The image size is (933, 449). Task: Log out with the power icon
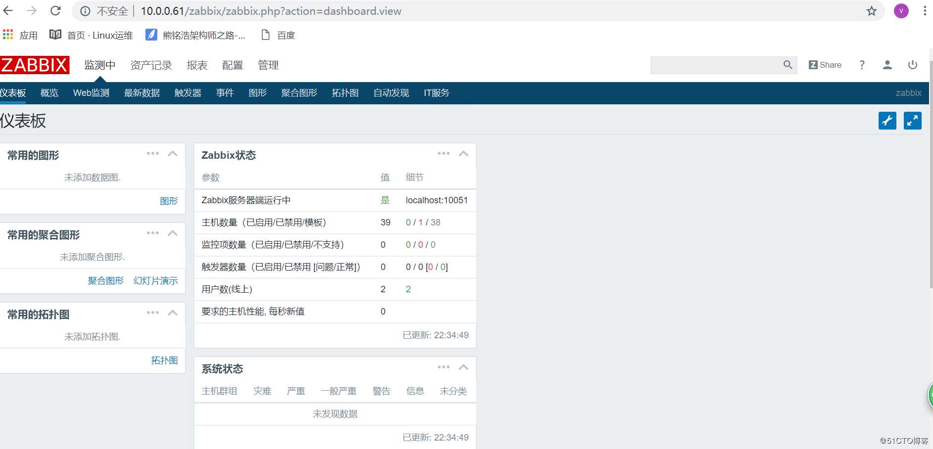coord(913,65)
